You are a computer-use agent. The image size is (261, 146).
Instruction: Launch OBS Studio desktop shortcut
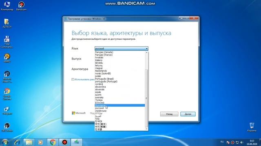(7, 127)
